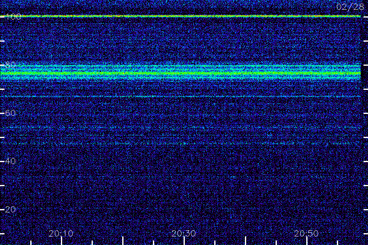Screen dimensions: 368x245
Task: Click the 20:50 time axis label
Action: pyautogui.click(x=306, y=233)
